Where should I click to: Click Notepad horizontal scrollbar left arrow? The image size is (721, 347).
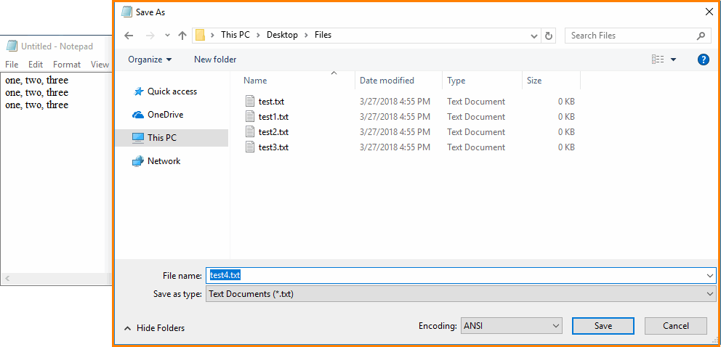(7, 278)
